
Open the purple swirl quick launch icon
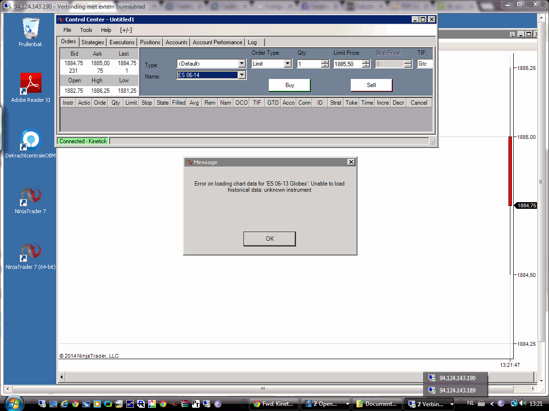tap(218, 404)
